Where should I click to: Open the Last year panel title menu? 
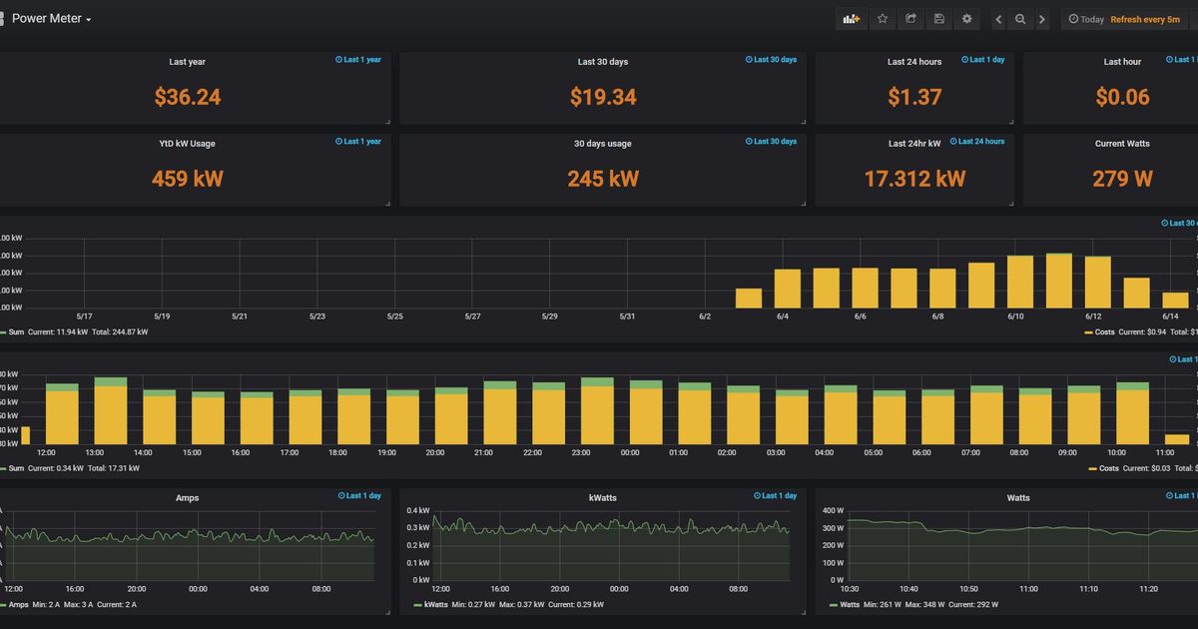tap(188, 61)
